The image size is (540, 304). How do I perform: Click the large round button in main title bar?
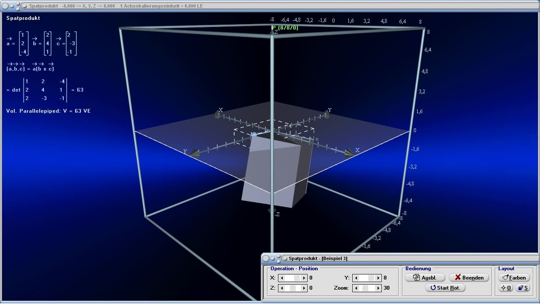tap(5, 6)
